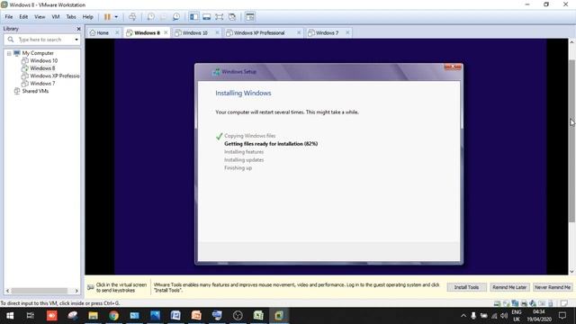Revert VM to previous snapshot
Image resolution: width=576 pixels, height=324 pixels.
(x=164, y=17)
